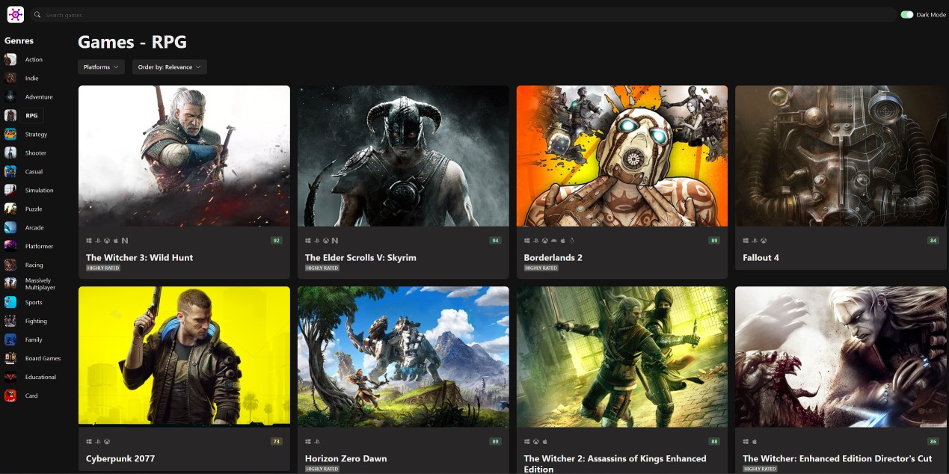Click the Educational genre icon
Screen dimensions: 949x474
click(10, 377)
